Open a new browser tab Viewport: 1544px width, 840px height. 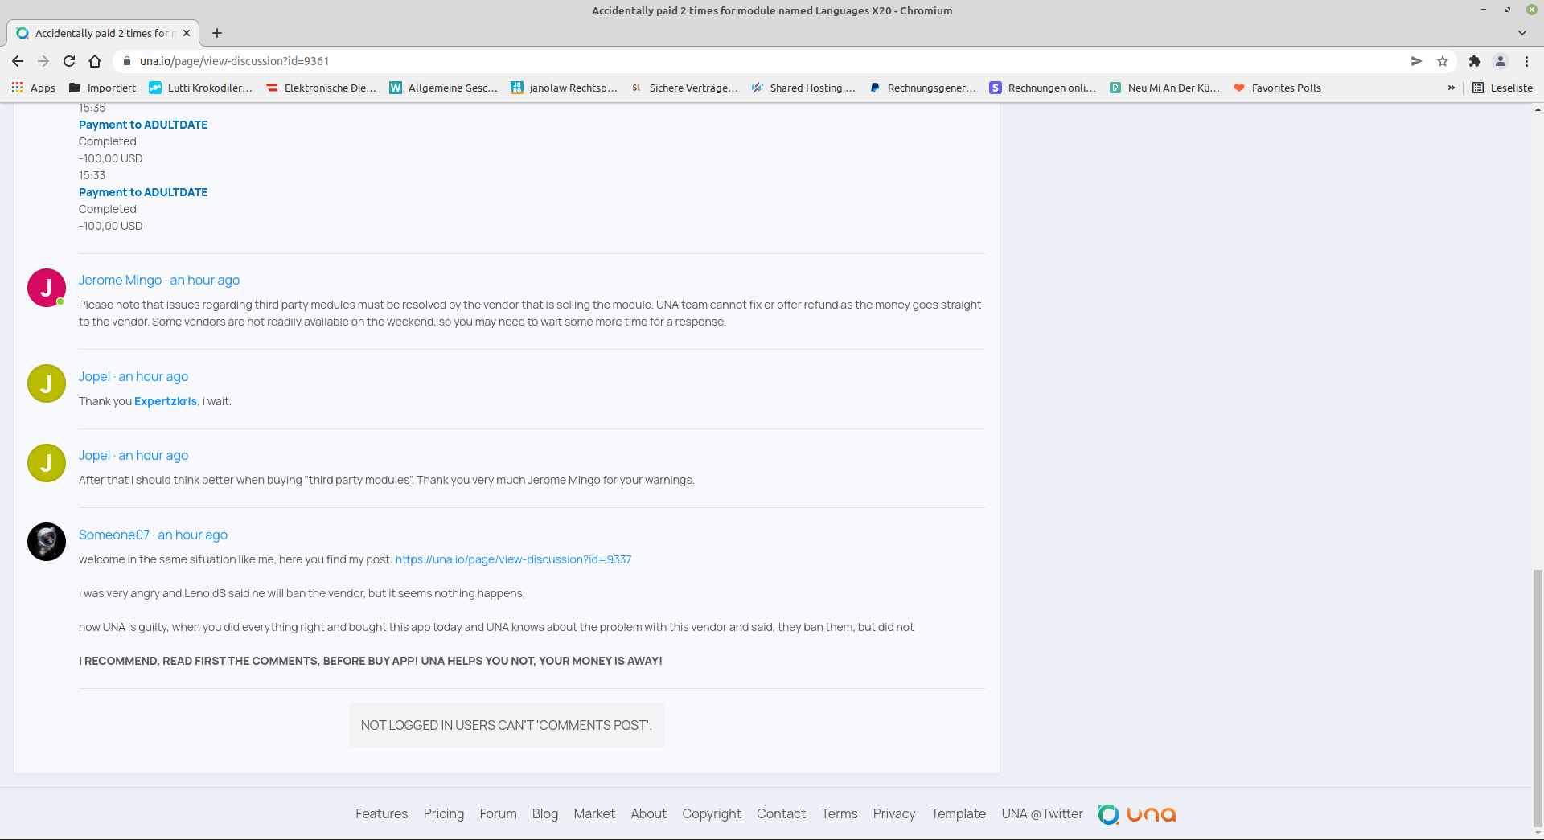point(217,33)
